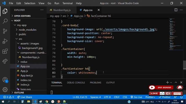186x104 pixels.
Task: Click Prettier+ status bar item
Action: pos(150,97)
